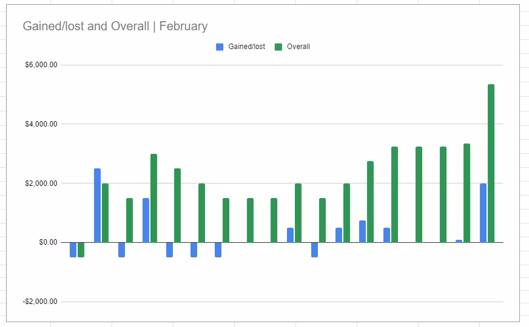Select the green bar beside the tallest blue bar

click(x=105, y=213)
